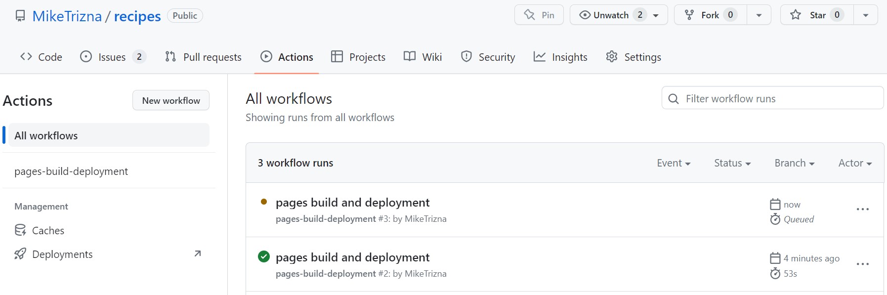887x295 pixels.
Task: Click the calendar icon next to now
Action: pyautogui.click(x=775, y=204)
